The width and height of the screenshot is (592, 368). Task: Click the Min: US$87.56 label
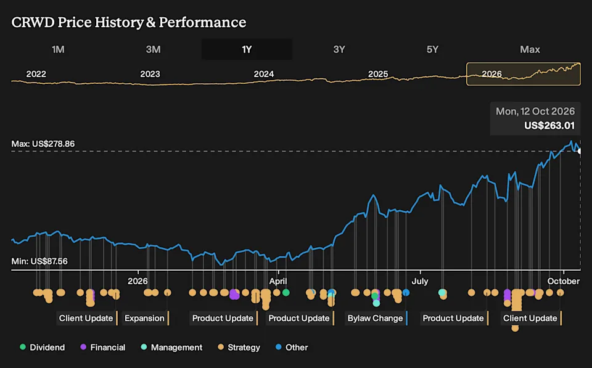[39, 261]
